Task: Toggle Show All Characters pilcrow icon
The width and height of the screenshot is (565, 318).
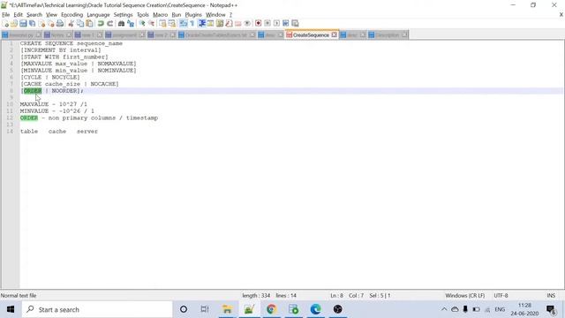Action: (192, 24)
